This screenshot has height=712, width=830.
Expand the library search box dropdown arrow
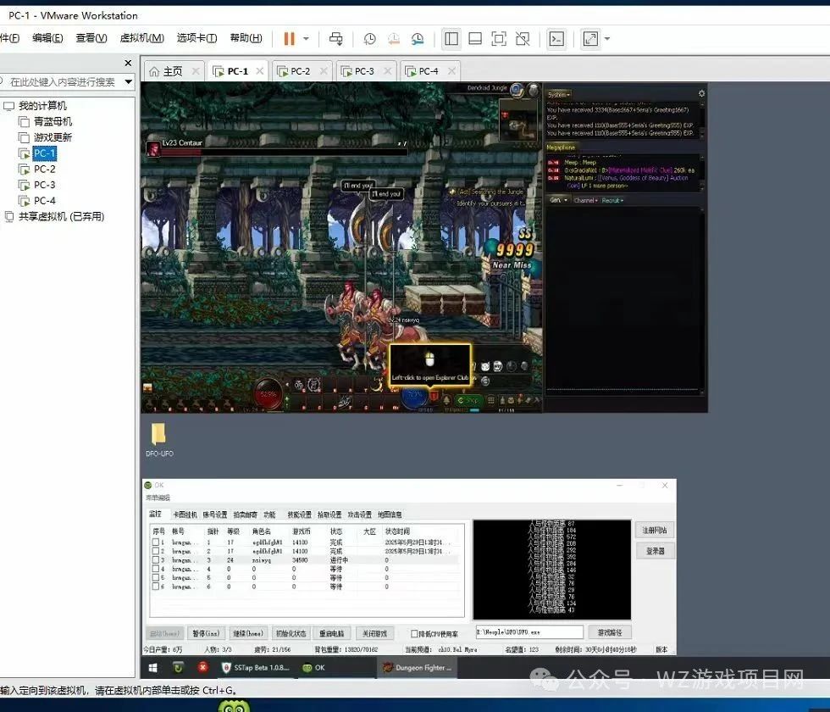(x=129, y=82)
